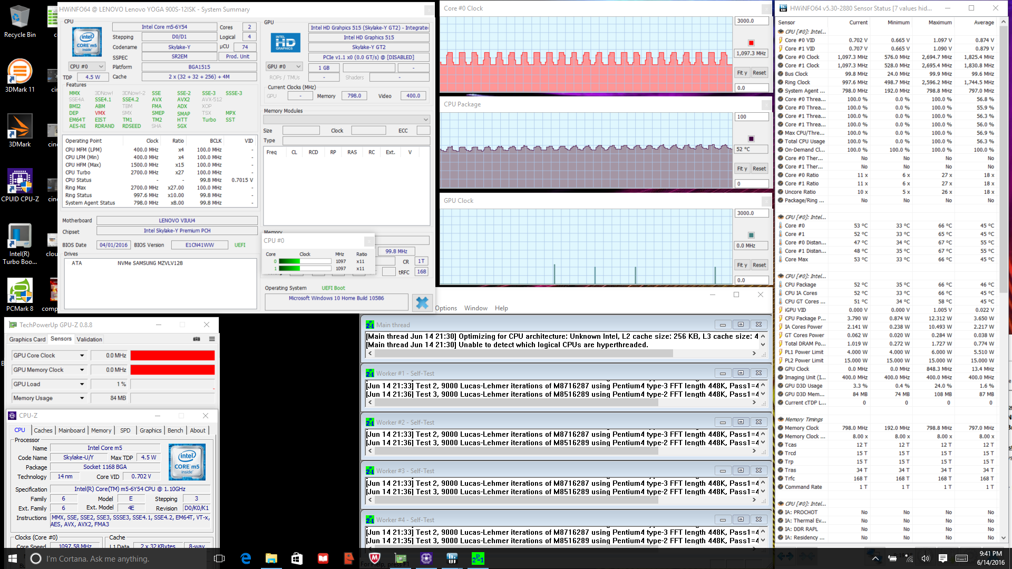Open the PCMark 8 desktop shortcut

click(x=20, y=295)
